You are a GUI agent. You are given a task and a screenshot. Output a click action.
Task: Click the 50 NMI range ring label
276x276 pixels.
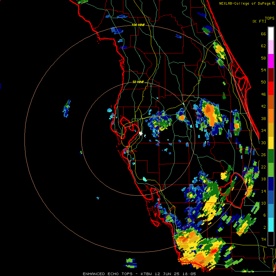click(x=138, y=82)
